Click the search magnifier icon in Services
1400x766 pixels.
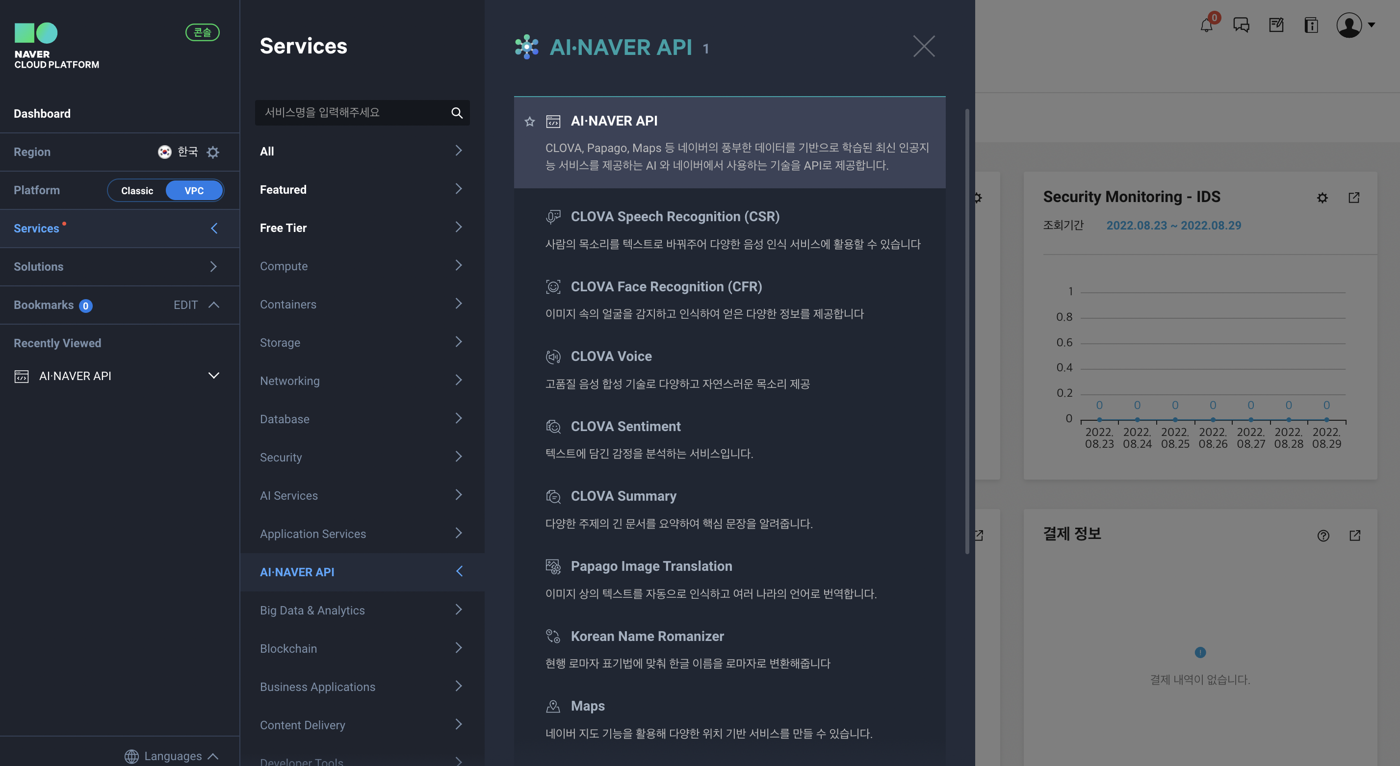click(457, 112)
